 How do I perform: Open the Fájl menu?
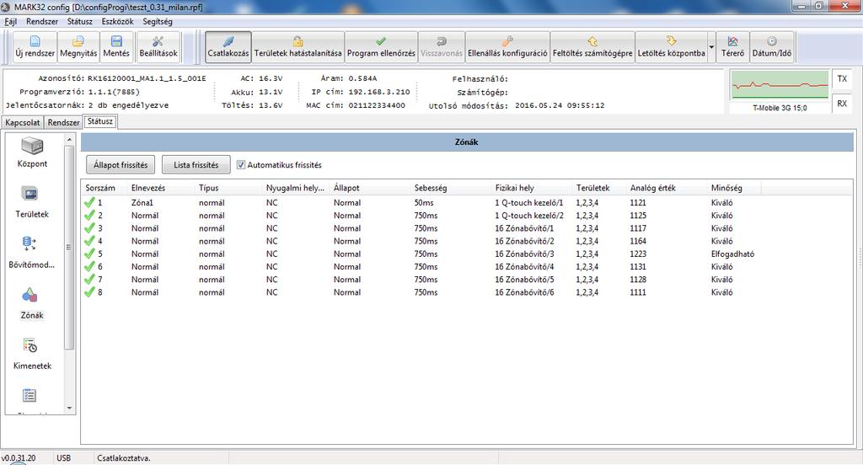(10, 21)
